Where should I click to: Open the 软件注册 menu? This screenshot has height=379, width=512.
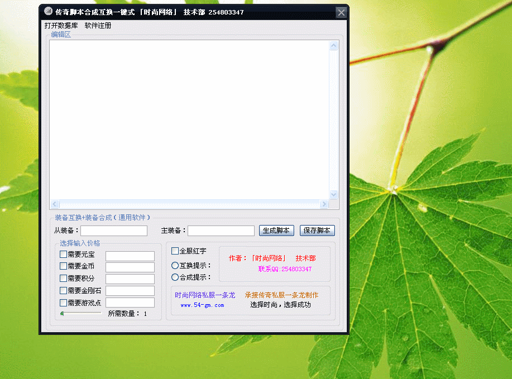coord(98,26)
